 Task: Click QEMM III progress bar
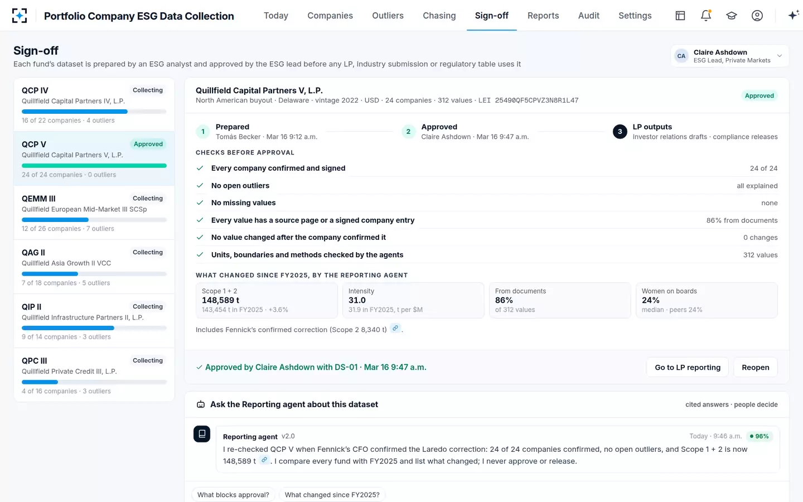point(94,220)
